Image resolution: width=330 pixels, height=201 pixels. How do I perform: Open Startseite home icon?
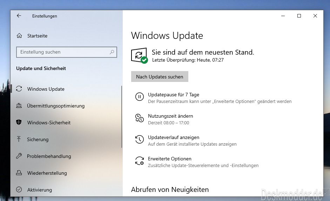19,36
